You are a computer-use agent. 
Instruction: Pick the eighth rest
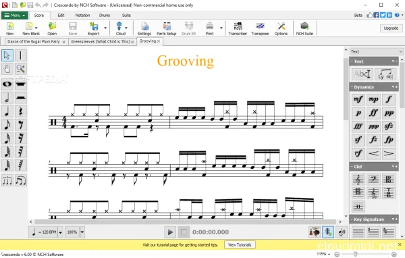pyautogui.click(x=21, y=124)
